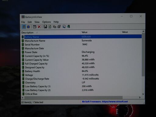Select the Designed Capacity row label
This screenshot has height=117, width=156.
click(35, 67)
